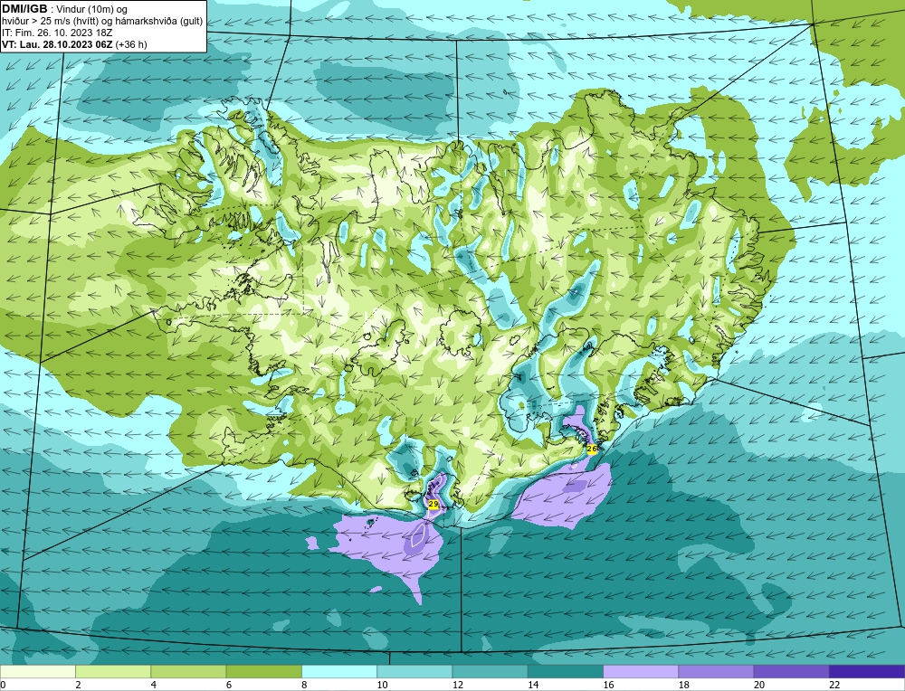Select the 16–18 m/s lavender swatch
The image size is (905, 691).
[641, 672]
